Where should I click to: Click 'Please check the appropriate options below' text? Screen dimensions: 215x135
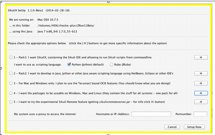pos(37,43)
